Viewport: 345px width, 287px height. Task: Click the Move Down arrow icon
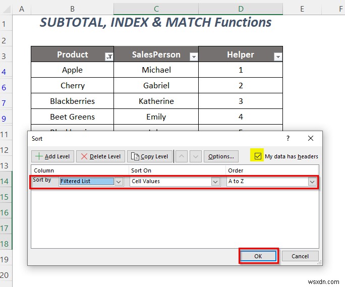click(196, 156)
